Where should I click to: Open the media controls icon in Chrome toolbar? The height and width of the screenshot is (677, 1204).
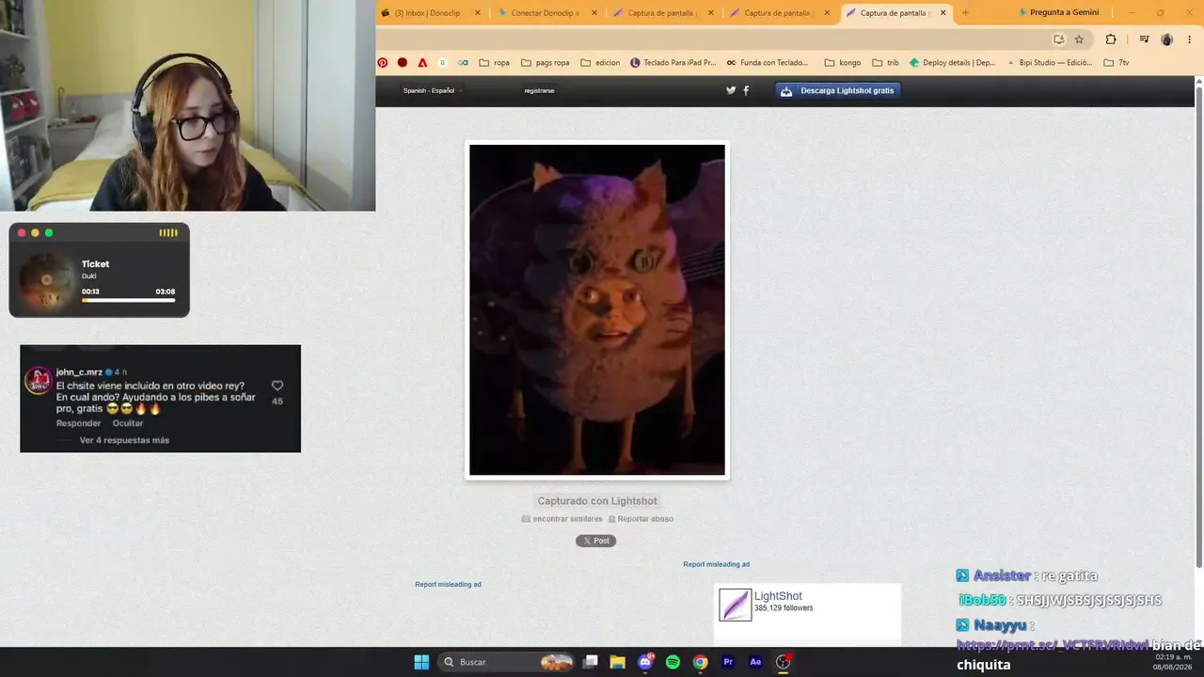pyautogui.click(x=1144, y=39)
